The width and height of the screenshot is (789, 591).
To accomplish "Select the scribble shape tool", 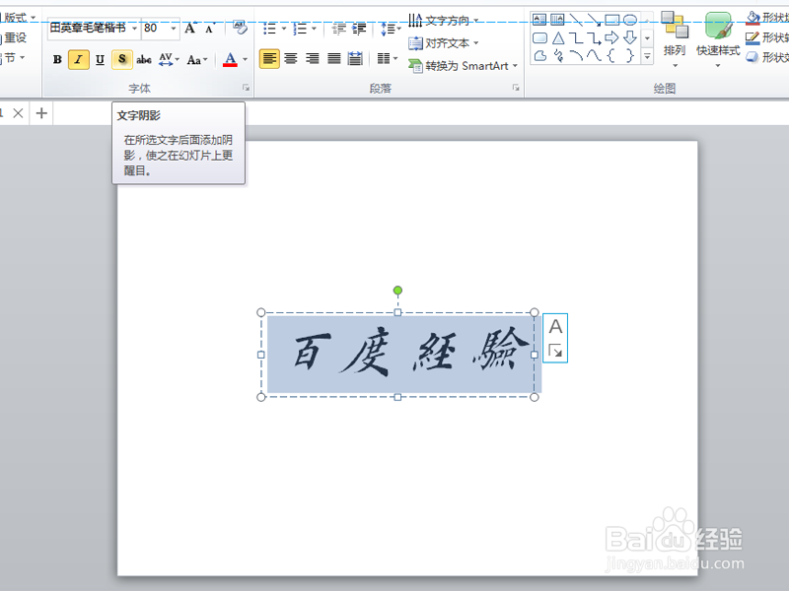I will (x=557, y=56).
